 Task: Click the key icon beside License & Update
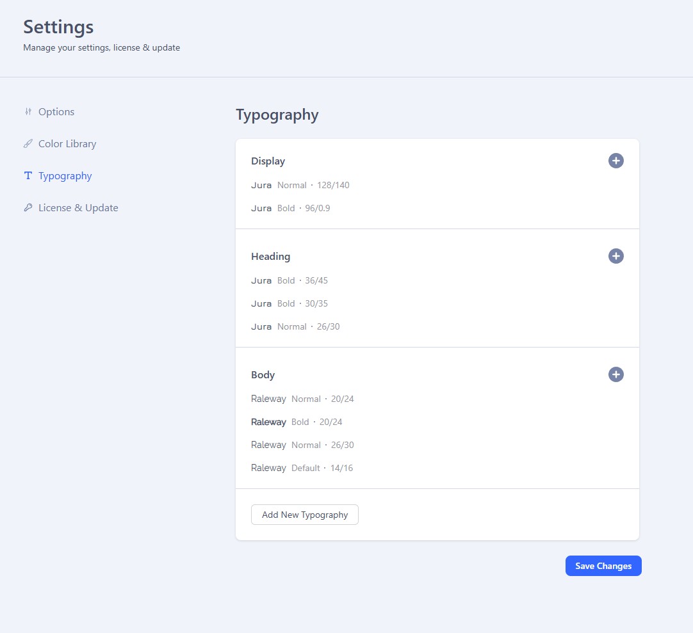pyautogui.click(x=28, y=208)
